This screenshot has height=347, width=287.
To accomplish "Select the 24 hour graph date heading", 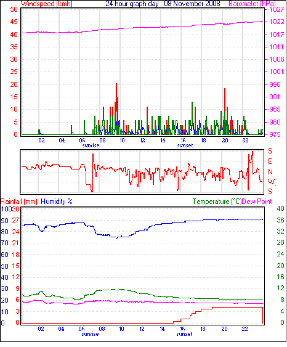I will (x=163, y=4).
